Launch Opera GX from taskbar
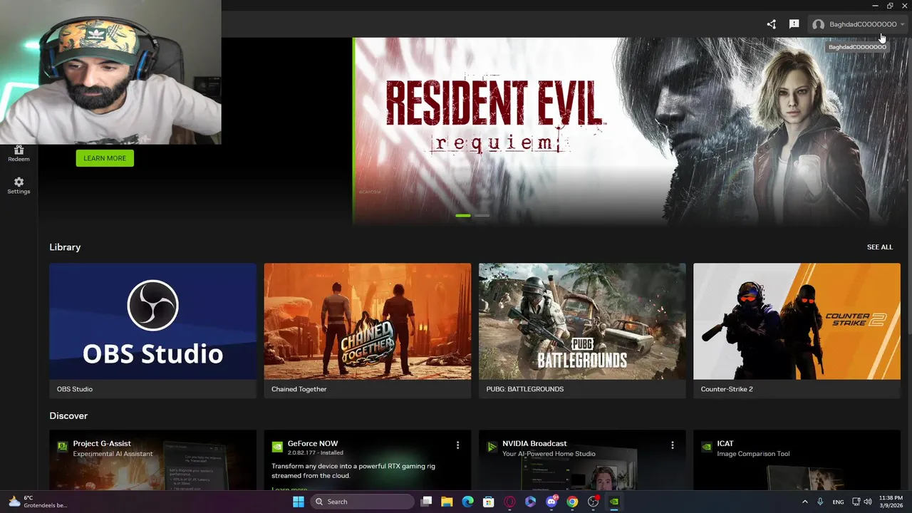This screenshot has height=513, width=912. coord(509,502)
